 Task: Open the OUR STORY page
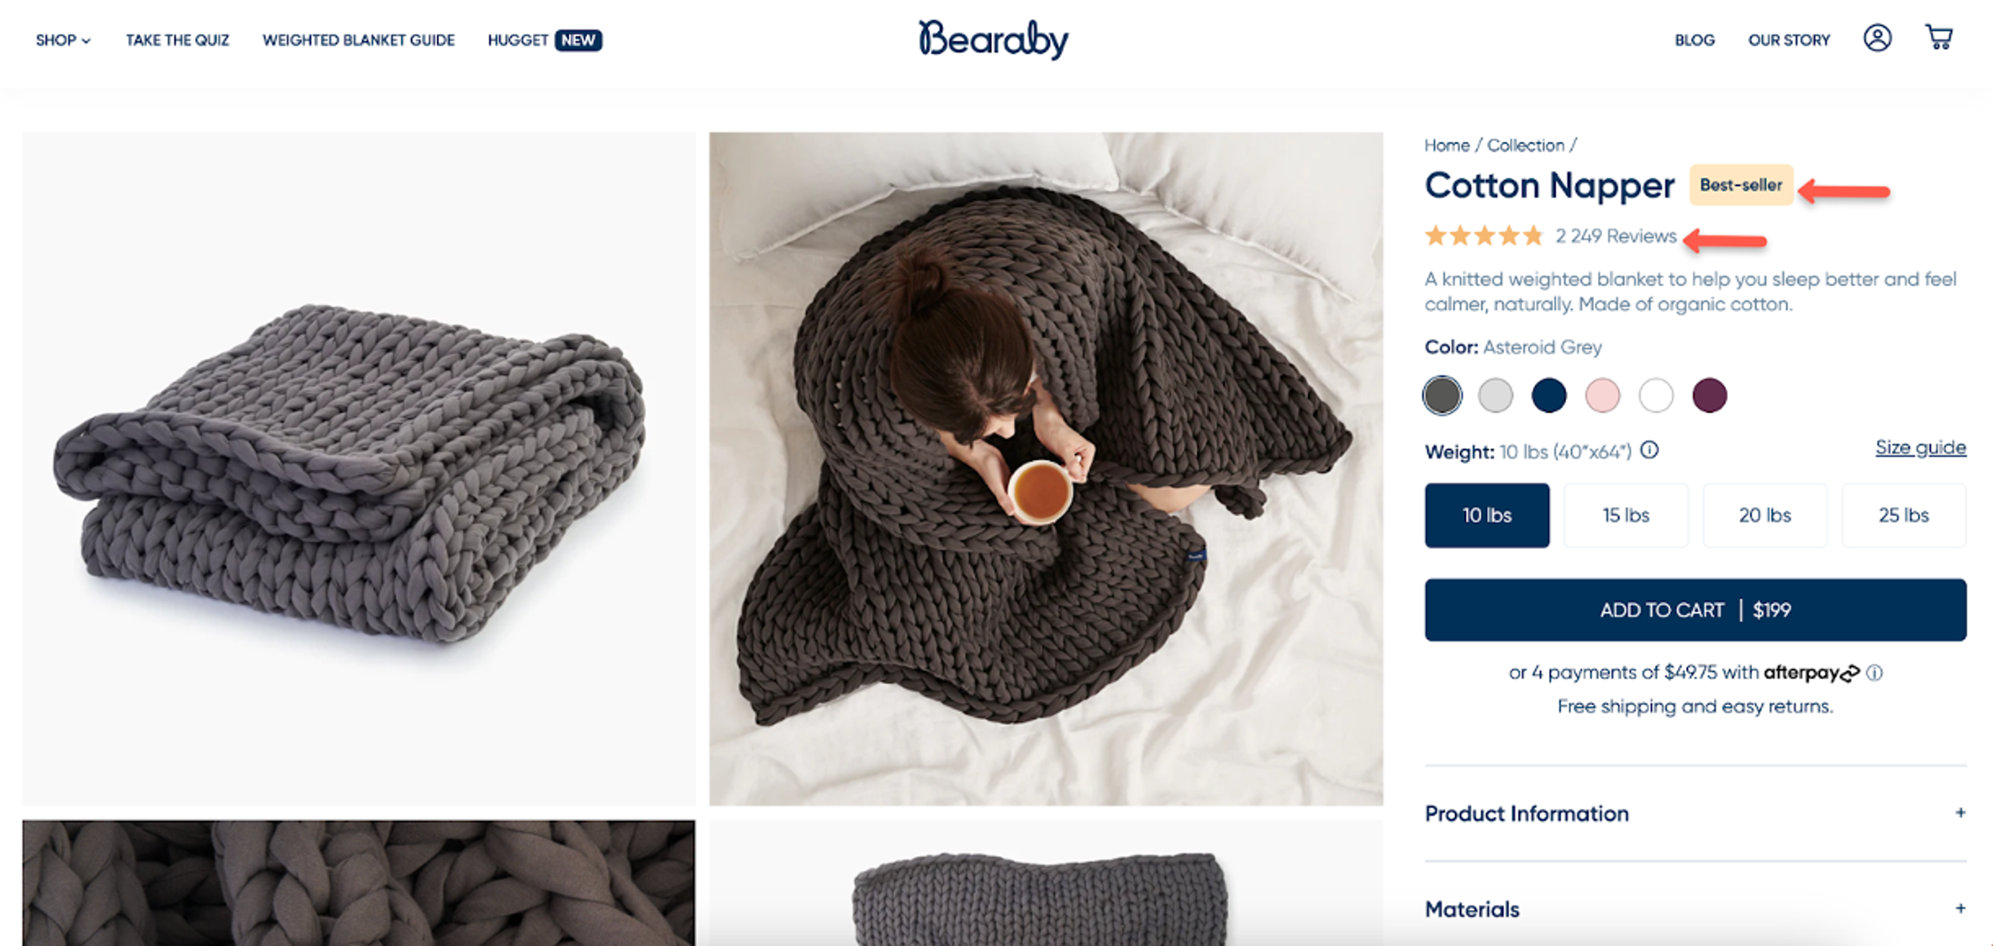pyautogui.click(x=1789, y=40)
